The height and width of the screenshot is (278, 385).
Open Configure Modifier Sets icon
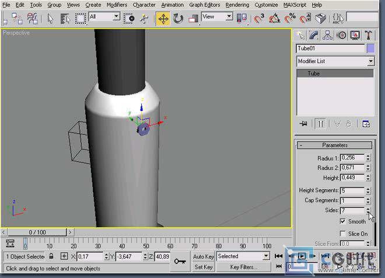tap(366, 124)
